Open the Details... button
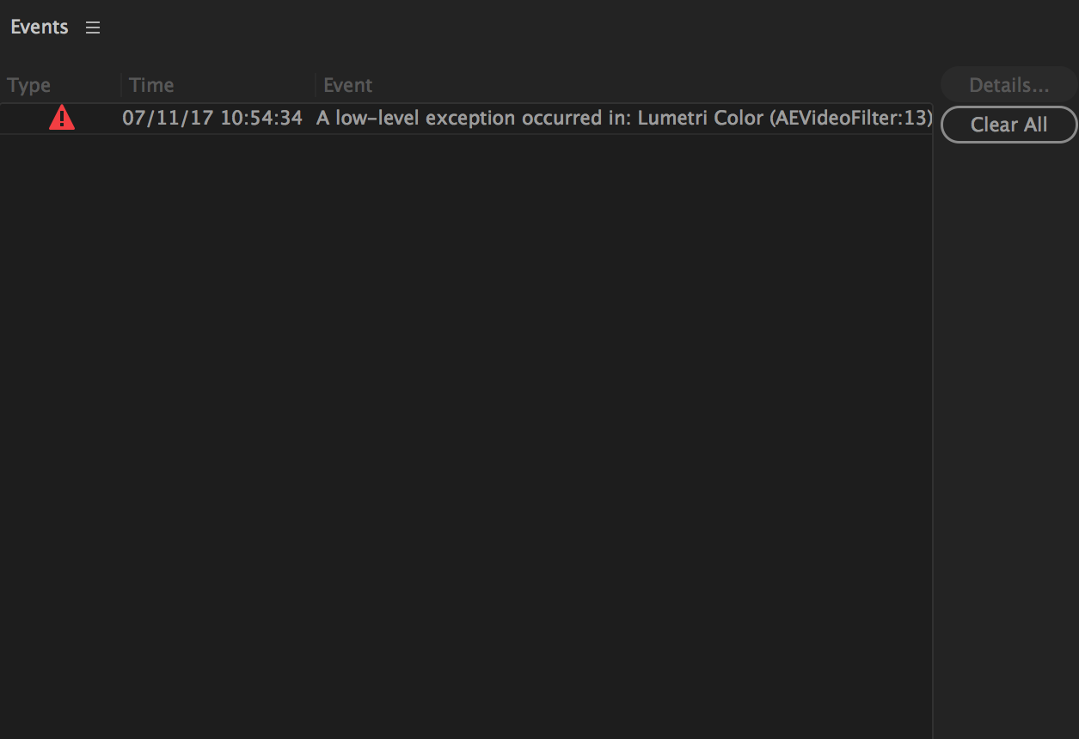 1009,85
